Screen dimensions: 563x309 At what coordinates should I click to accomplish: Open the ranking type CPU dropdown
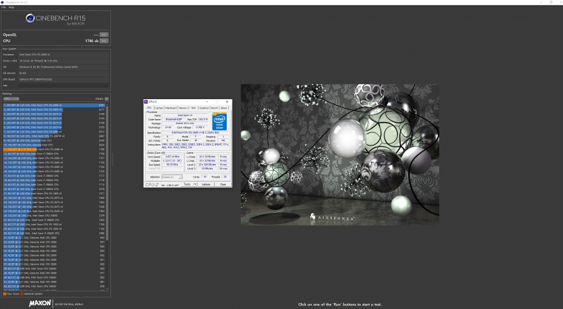(x=11, y=98)
